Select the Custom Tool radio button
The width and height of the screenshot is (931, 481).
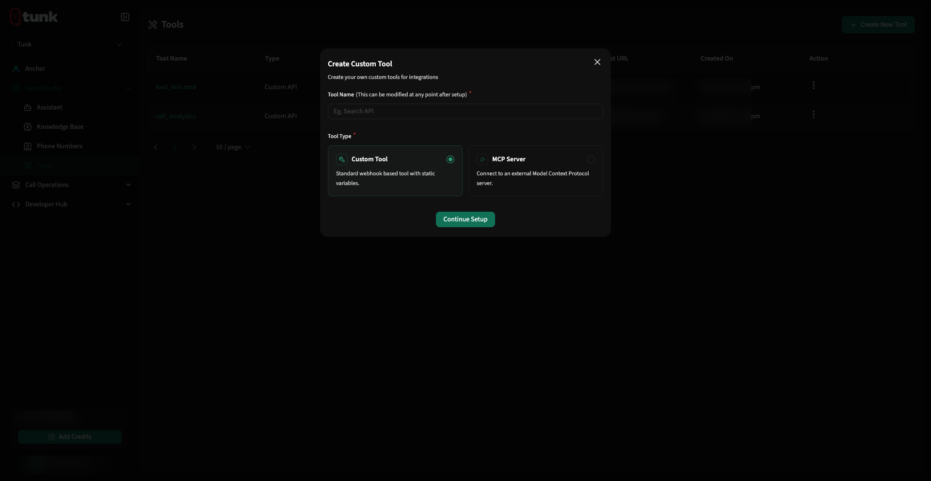pyautogui.click(x=450, y=159)
